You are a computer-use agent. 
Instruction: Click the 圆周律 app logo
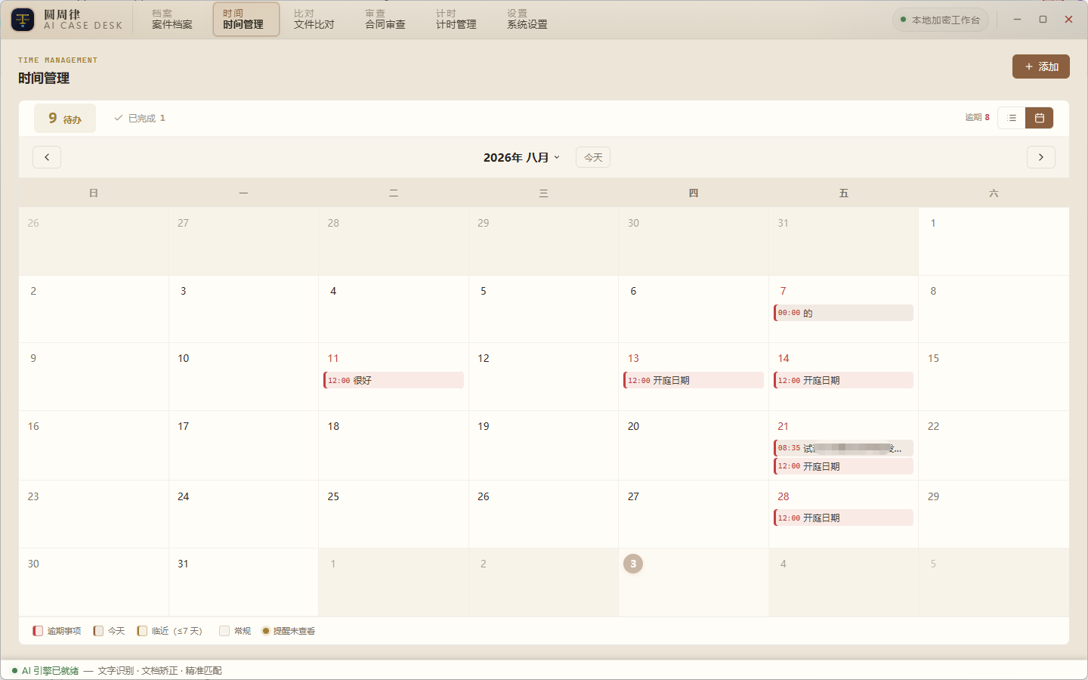(23, 20)
